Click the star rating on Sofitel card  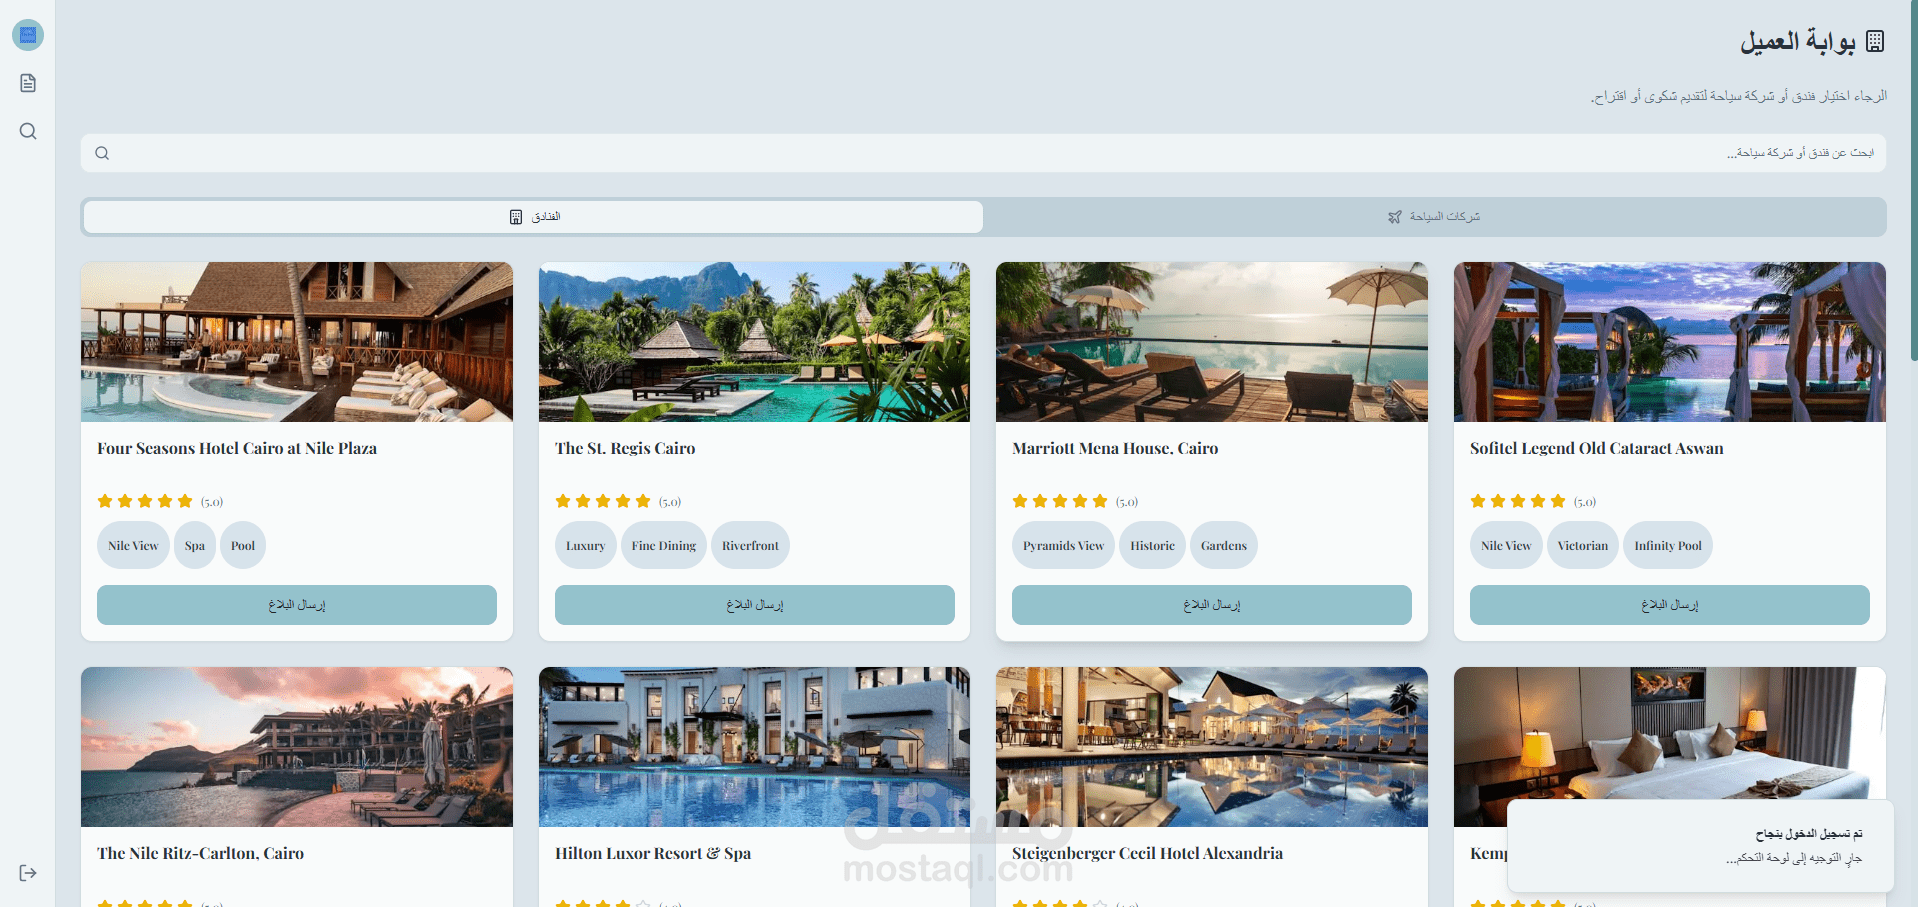pyautogui.click(x=1518, y=501)
